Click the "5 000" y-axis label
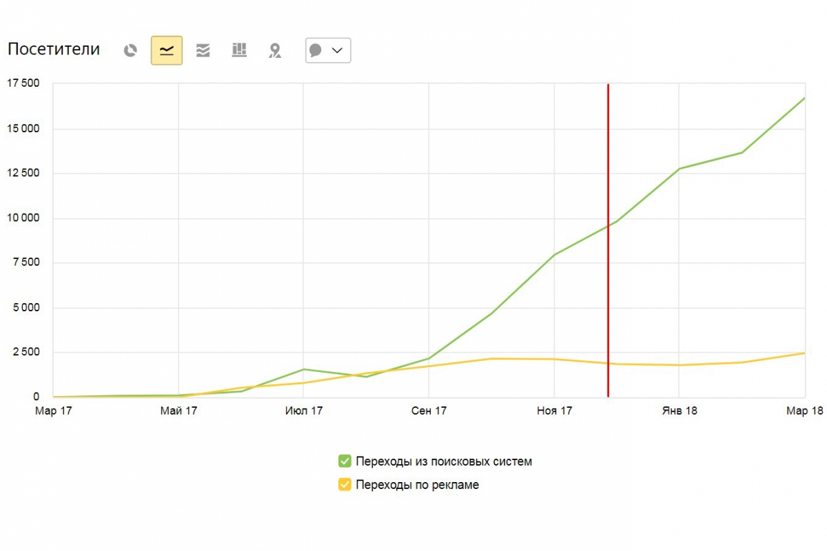Viewport: 827px width, 551px height. 27,307
